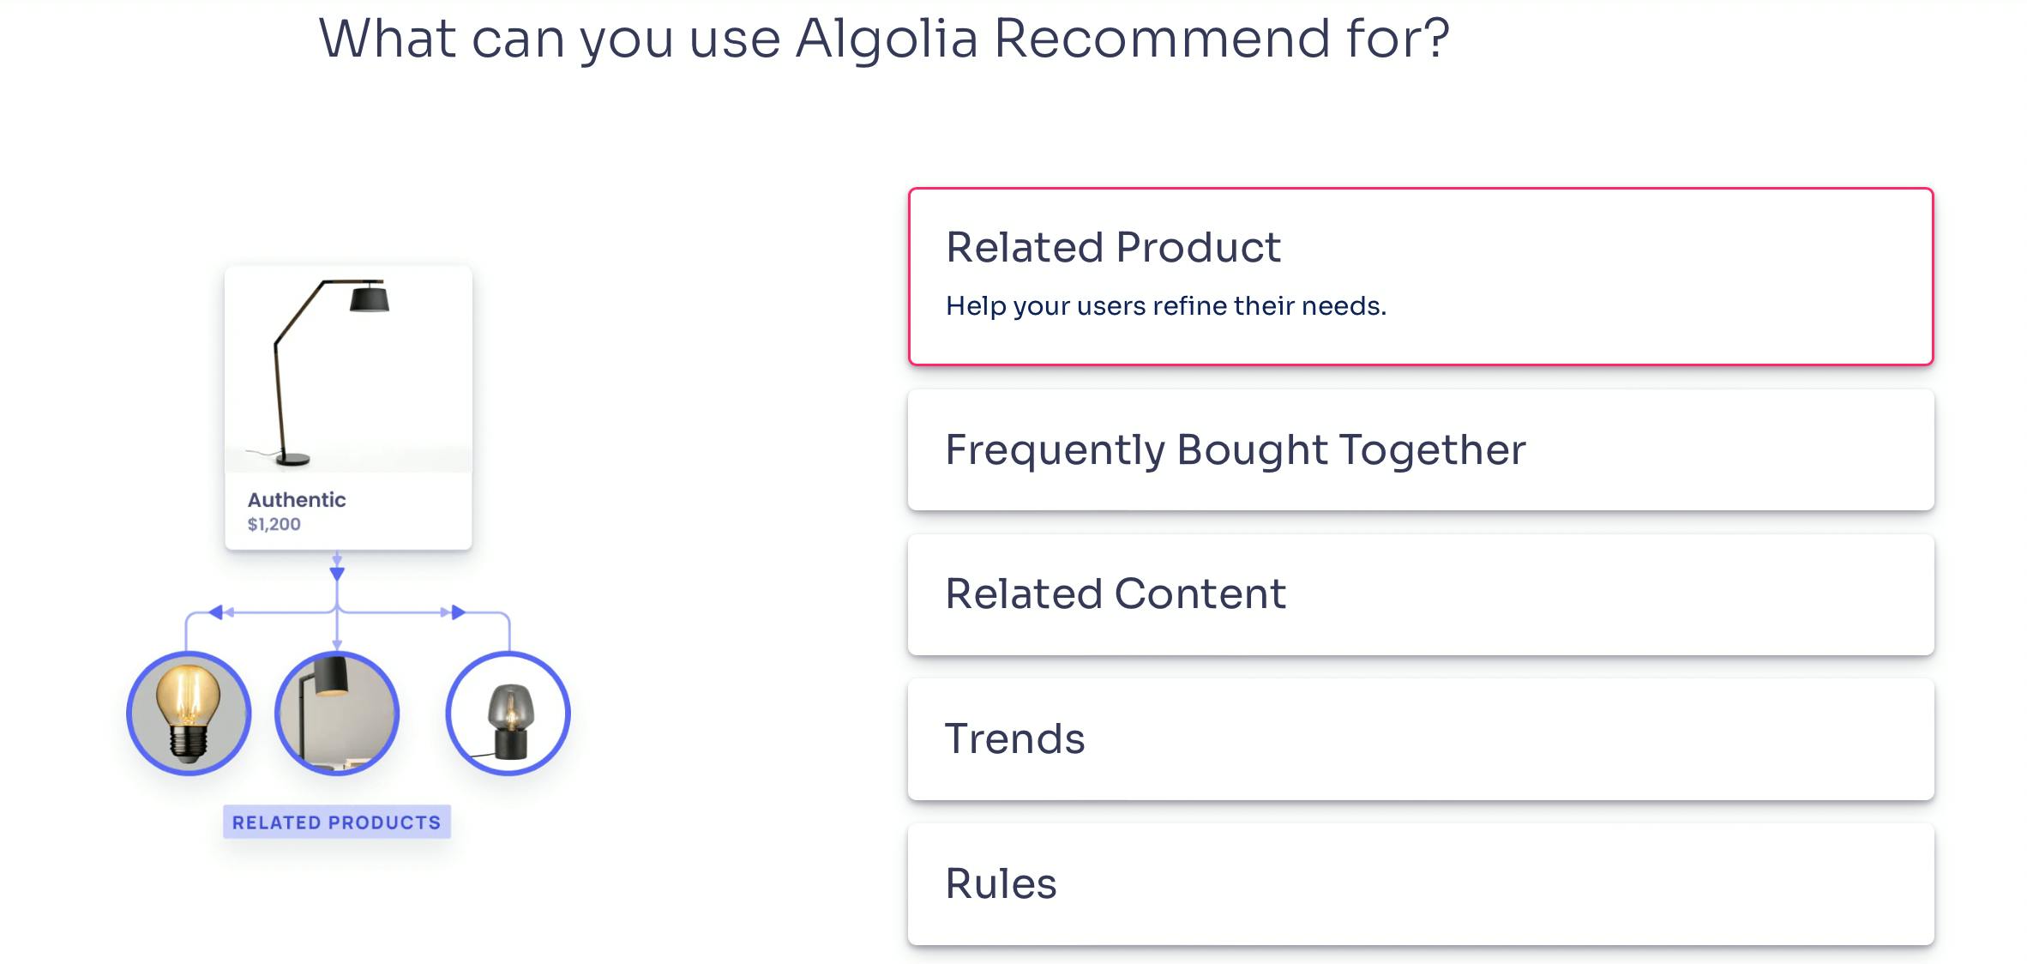
Task: Click the light bulb related product circle
Action: (189, 714)
